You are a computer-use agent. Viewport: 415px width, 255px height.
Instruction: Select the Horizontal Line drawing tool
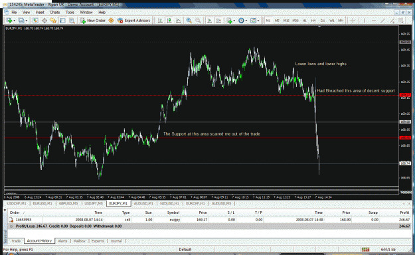pyautogui.click(x=374, y=21)
